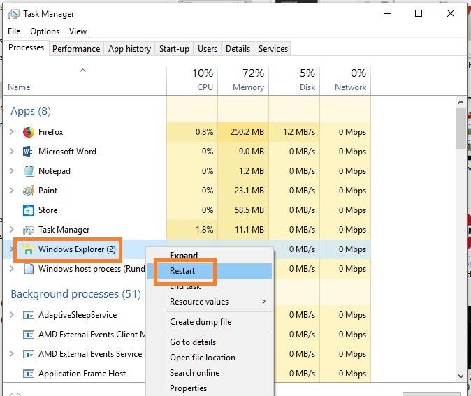This screenshot has height=396, width=471.
Task: Sort by the Disk column header
Action: pos(294,80)
